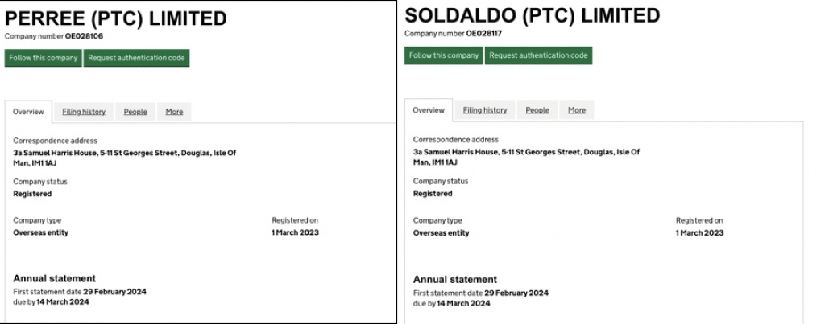Open Filing history tab for PERREE
825x324 pixels.
(x=84, y=112)
